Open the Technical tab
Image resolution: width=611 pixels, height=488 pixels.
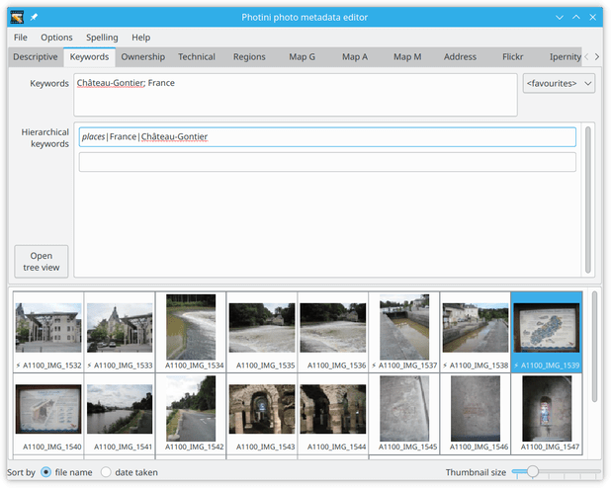click(x=197, y=57)
